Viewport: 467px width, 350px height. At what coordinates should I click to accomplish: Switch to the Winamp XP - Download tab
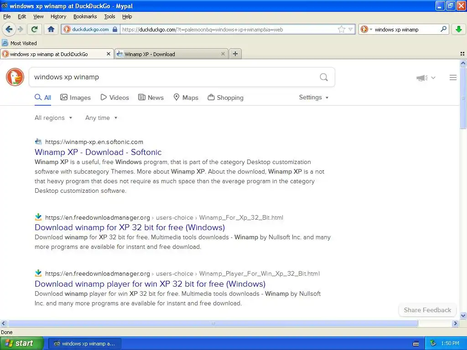[x=171, y=54]
